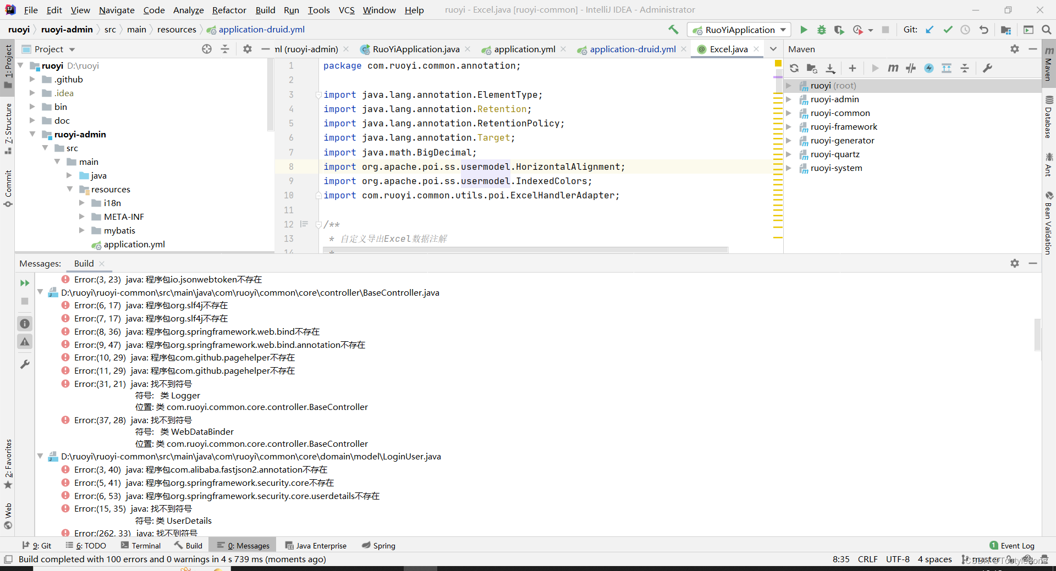
Task: Open Java Enterprise tool window
Action: click(316, 546)
